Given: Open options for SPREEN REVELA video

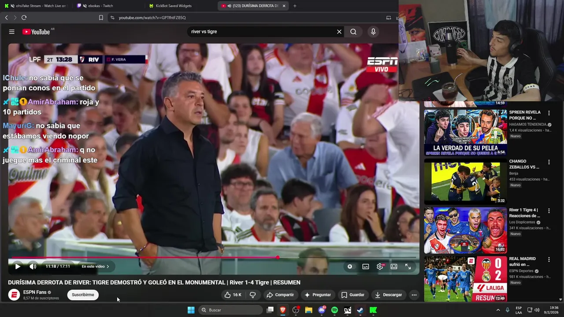Looking at the screenshot, I should (x=549, y=113).
